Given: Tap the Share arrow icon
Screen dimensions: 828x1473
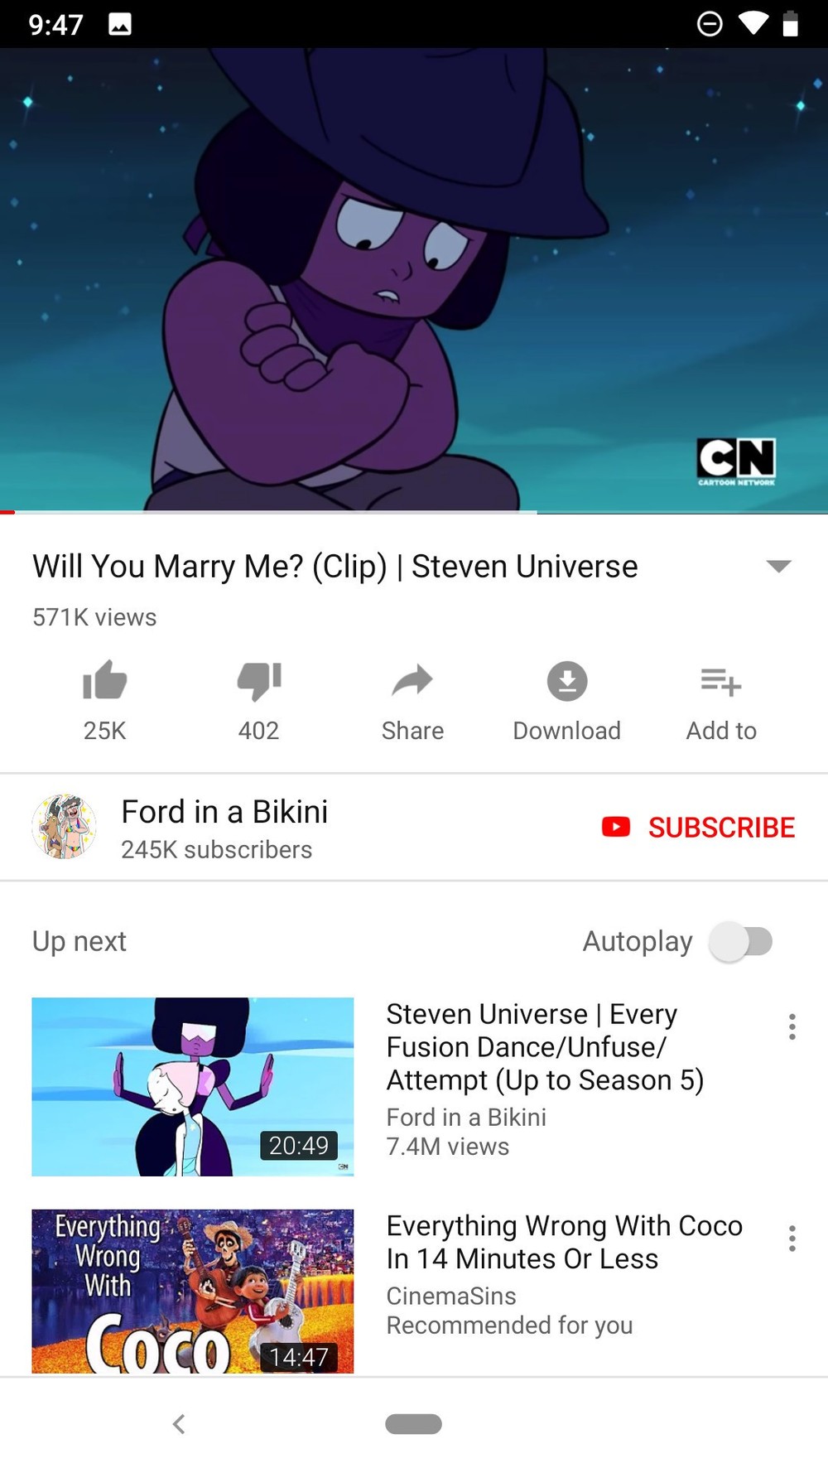Looking at the screenshot, I should [412, 681].
